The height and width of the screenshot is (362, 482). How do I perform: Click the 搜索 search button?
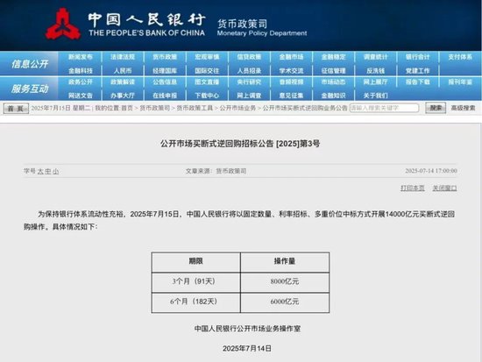point(436,108)
